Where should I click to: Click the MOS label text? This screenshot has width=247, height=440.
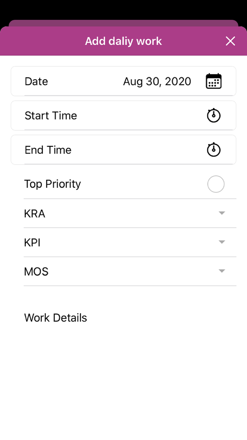tap(36, 271)
